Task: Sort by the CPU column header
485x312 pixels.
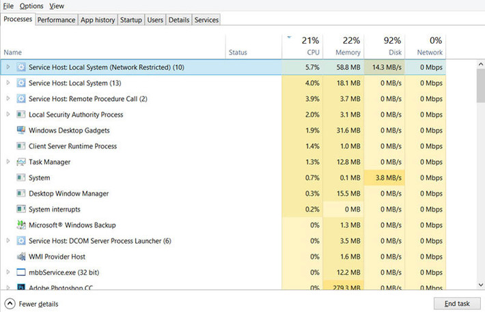Action: 302,46
